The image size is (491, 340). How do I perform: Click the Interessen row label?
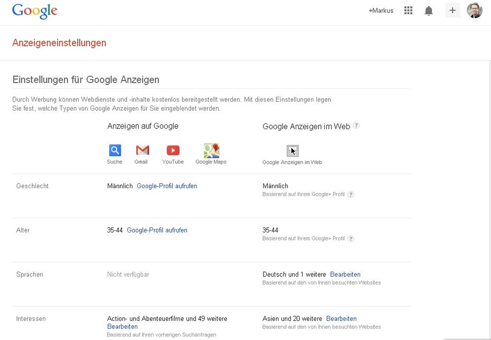tap(31, 319)
